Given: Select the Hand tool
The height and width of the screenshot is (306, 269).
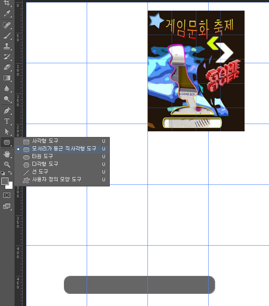Looking at the screenshot, I should click(7, 154).
